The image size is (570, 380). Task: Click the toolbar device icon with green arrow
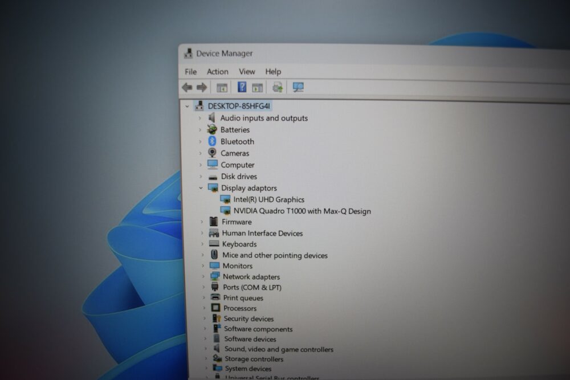click(278, 87)
